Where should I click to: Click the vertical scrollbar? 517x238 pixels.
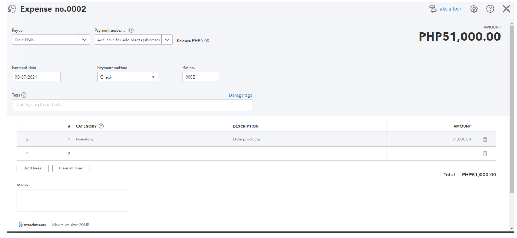511,109
